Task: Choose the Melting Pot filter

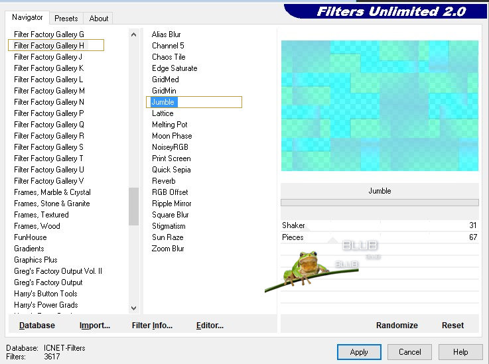Action: [x=170, y=125]
